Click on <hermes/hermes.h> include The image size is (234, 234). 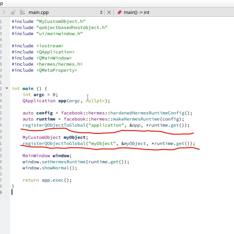click(59, 64)
